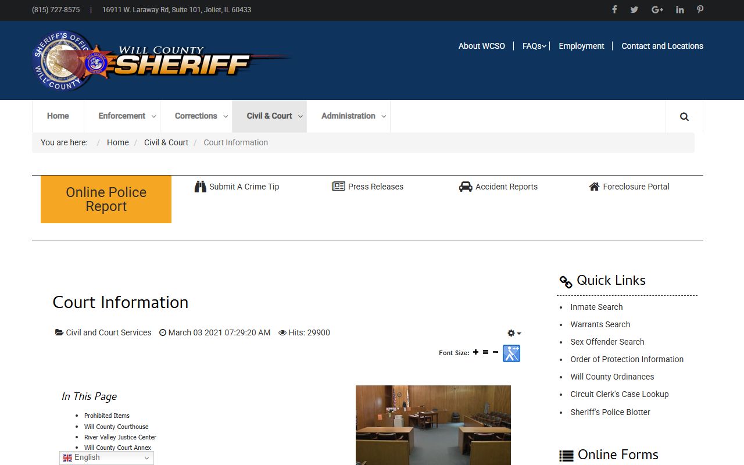Open the Accident Reports link
Image resolution: width=744 pixels, height=465 pixels.
[x=506, y=187]
